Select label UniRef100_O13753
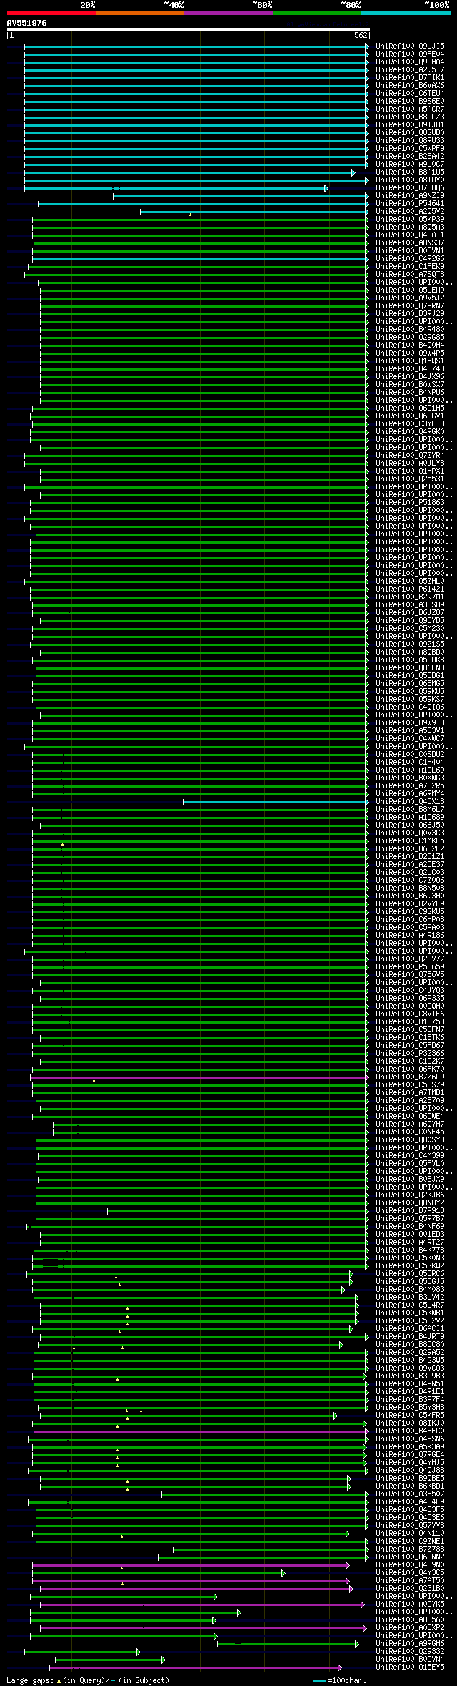457x1686 pixels. [x=410, y=1022]
